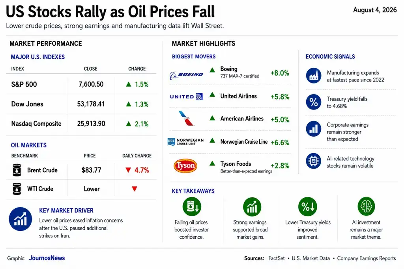Click the Tyson Foods logo
Screen dimensions: 404x269
[x=185, y=166]
